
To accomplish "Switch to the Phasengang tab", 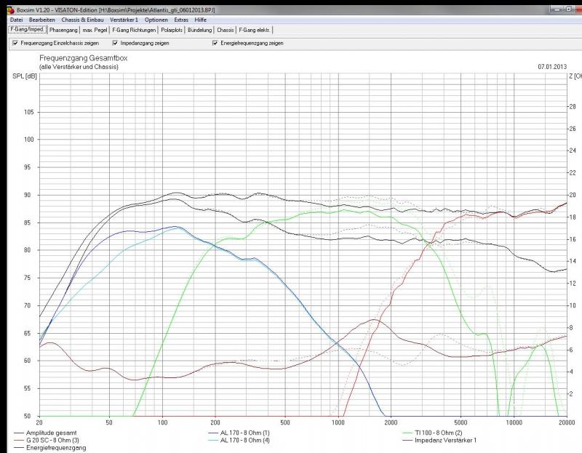I will (63, 30).
